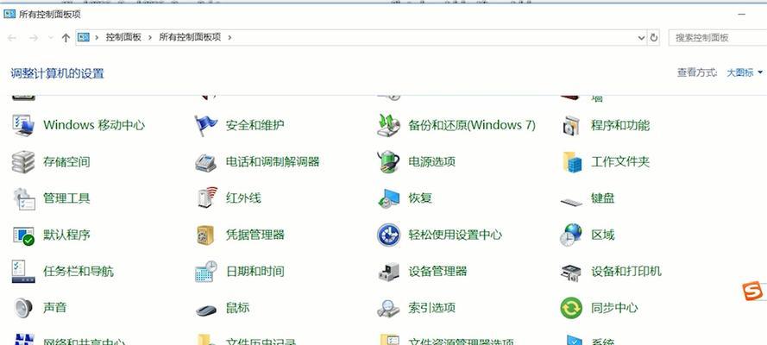Viewport: 767px width, 345px height.
Task: Open 备份和还原(Windows 7) link
Action: tap(472, 125)
